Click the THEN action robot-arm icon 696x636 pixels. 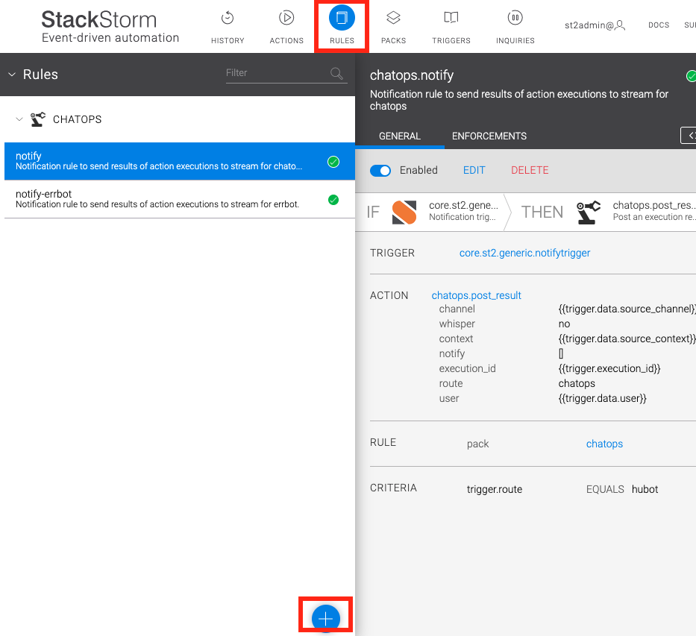point(588,212)
